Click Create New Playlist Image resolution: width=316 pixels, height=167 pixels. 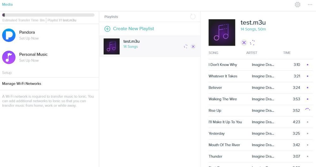133,29
